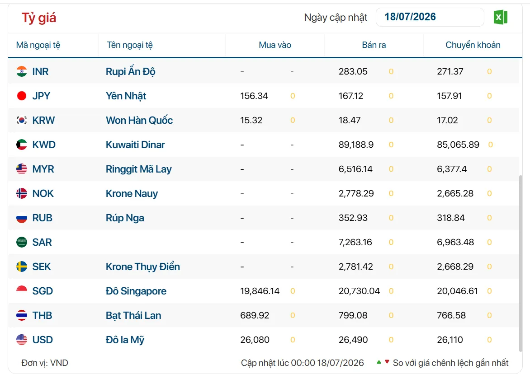Click the Sweden flag beside SEK
This screenshot has width=530, height=374.
point(22,266)
